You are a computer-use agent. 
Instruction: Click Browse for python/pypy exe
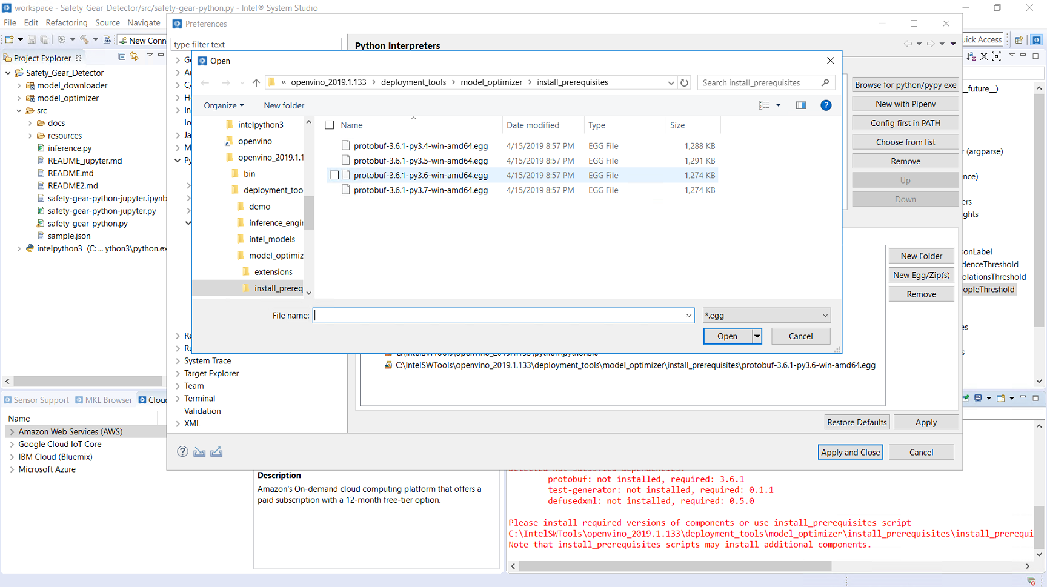coord(905,85)
